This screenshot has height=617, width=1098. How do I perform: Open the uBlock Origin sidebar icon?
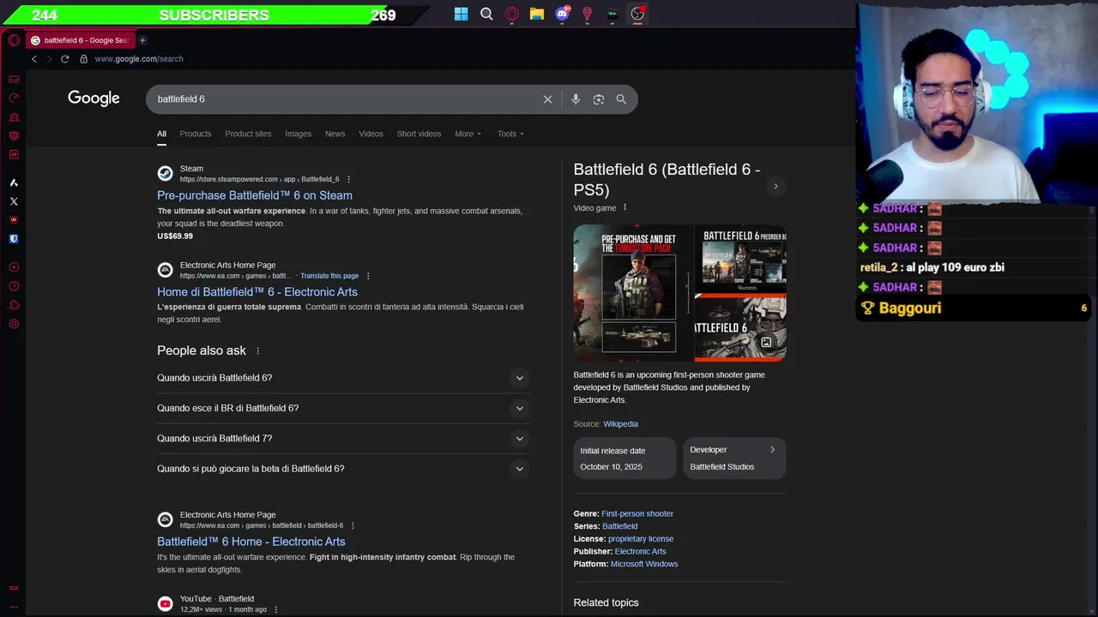click(x=14, y=220)
